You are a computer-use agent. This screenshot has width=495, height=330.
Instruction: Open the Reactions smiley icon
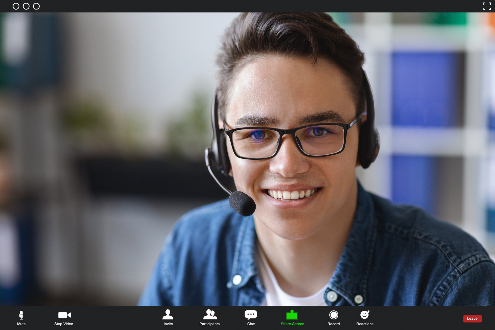[x=364, y=315]
